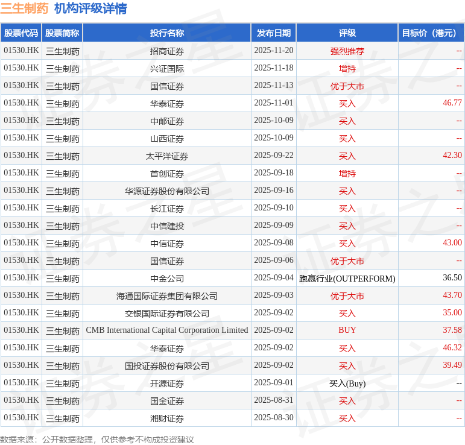Click target price 36.50
465x445 pixels.
[x=452, y=278]
